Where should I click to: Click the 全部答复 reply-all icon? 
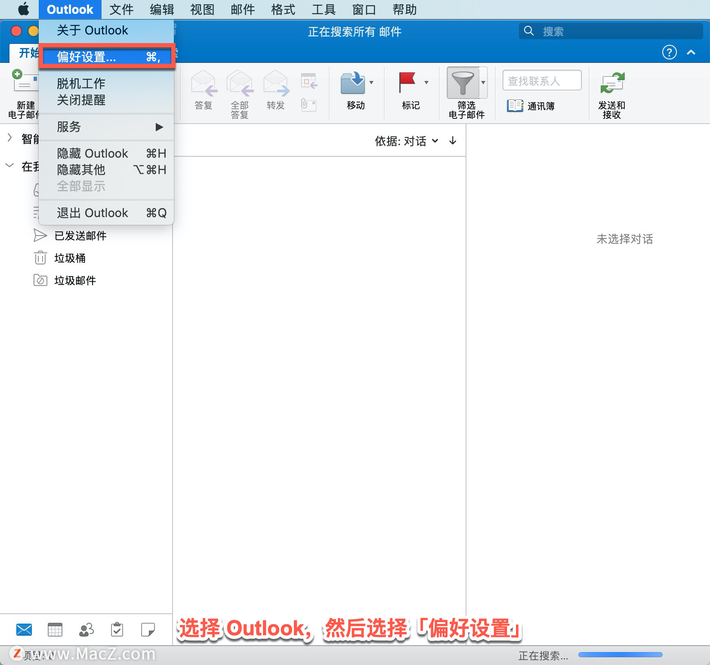tap(240, 83)
